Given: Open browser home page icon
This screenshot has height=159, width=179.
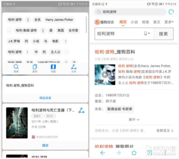Looking at the screenshot, I should pos(134,153).
